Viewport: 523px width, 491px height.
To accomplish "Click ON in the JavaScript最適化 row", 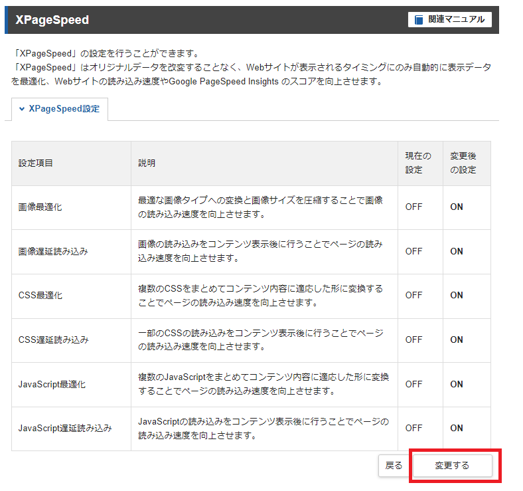I will [456, 384].
